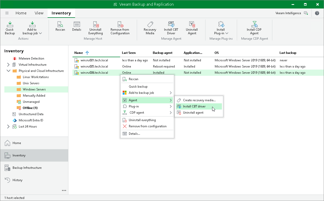Select Malware Detection tree node
324x201 pixels.
[31, 58]
